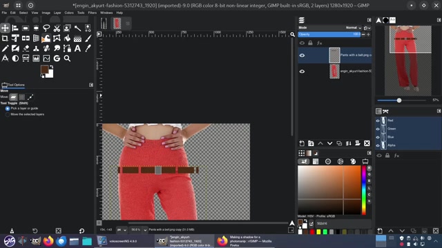Select the Clone stamp tool

(36, 48)
